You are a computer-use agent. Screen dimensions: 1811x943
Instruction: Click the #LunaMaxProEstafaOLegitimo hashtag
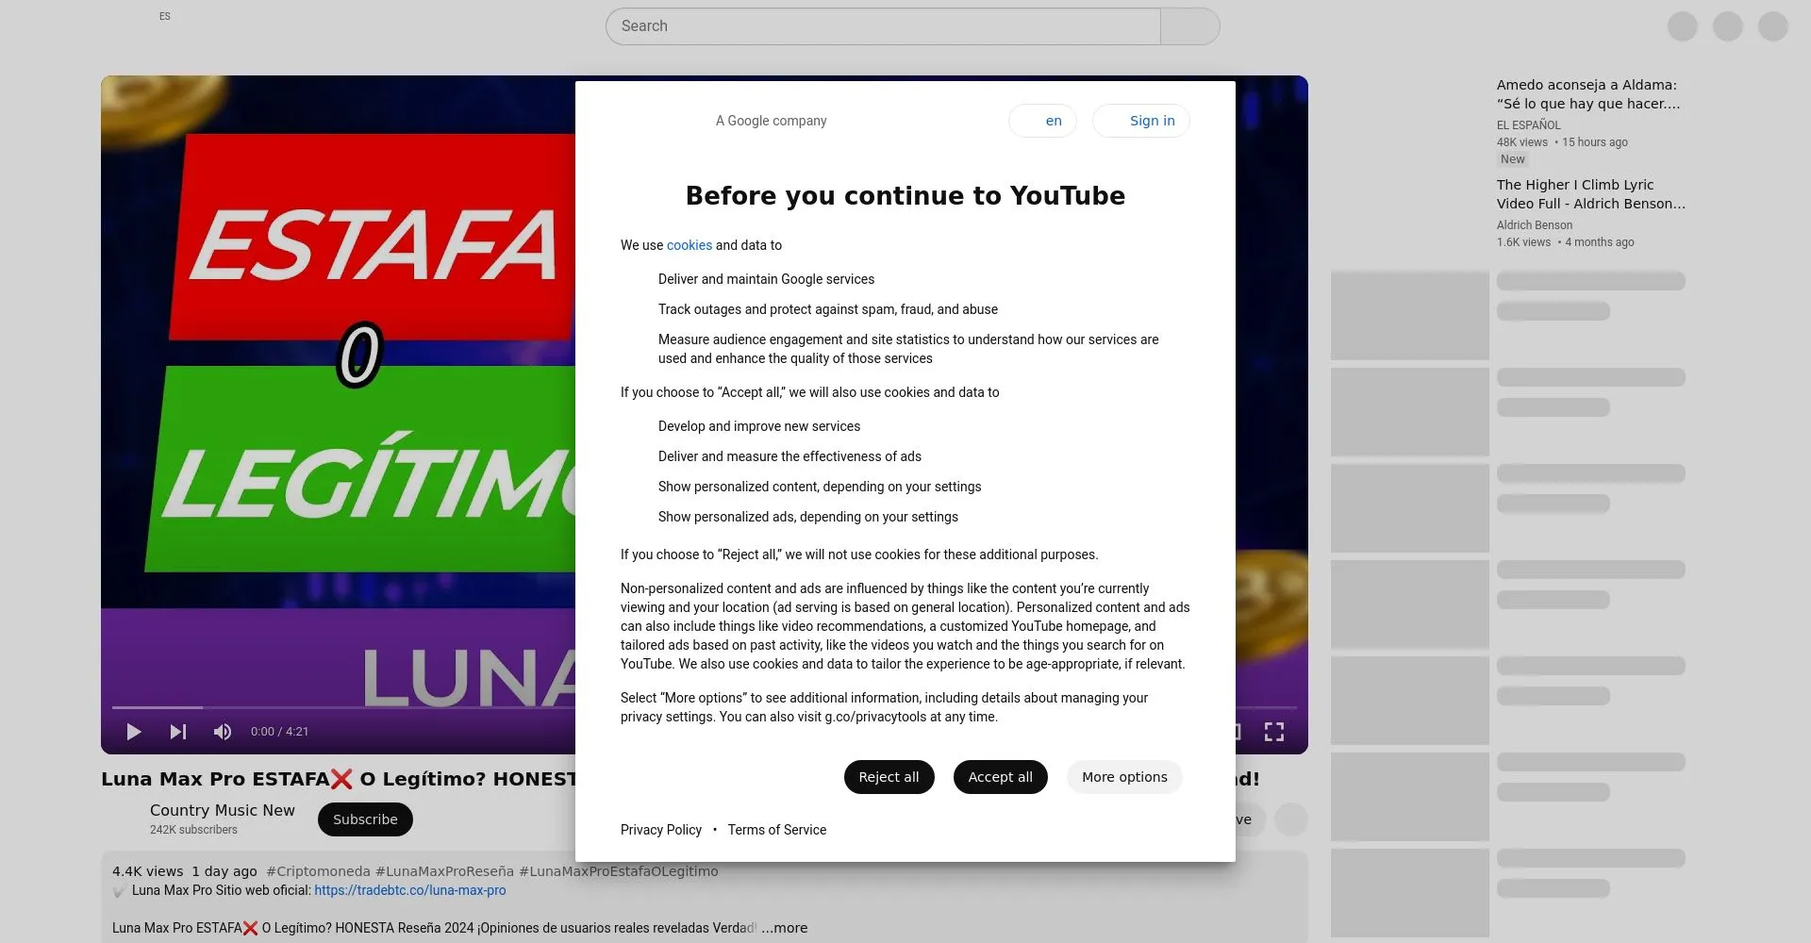tap(619, 871)
